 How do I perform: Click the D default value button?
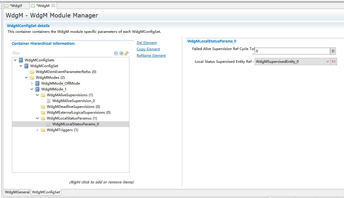pos(333,51)
